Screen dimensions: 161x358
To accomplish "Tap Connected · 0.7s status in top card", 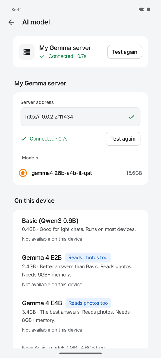I will tap(67, 56).
